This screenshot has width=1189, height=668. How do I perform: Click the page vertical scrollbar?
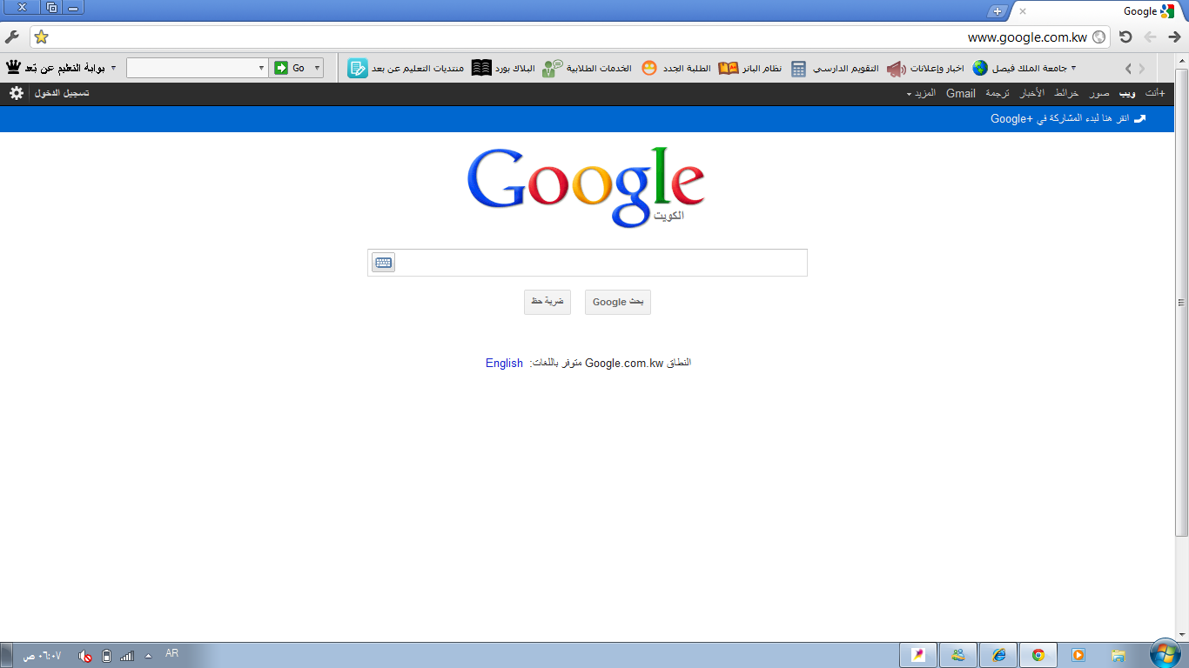(x=1181, y=303)
